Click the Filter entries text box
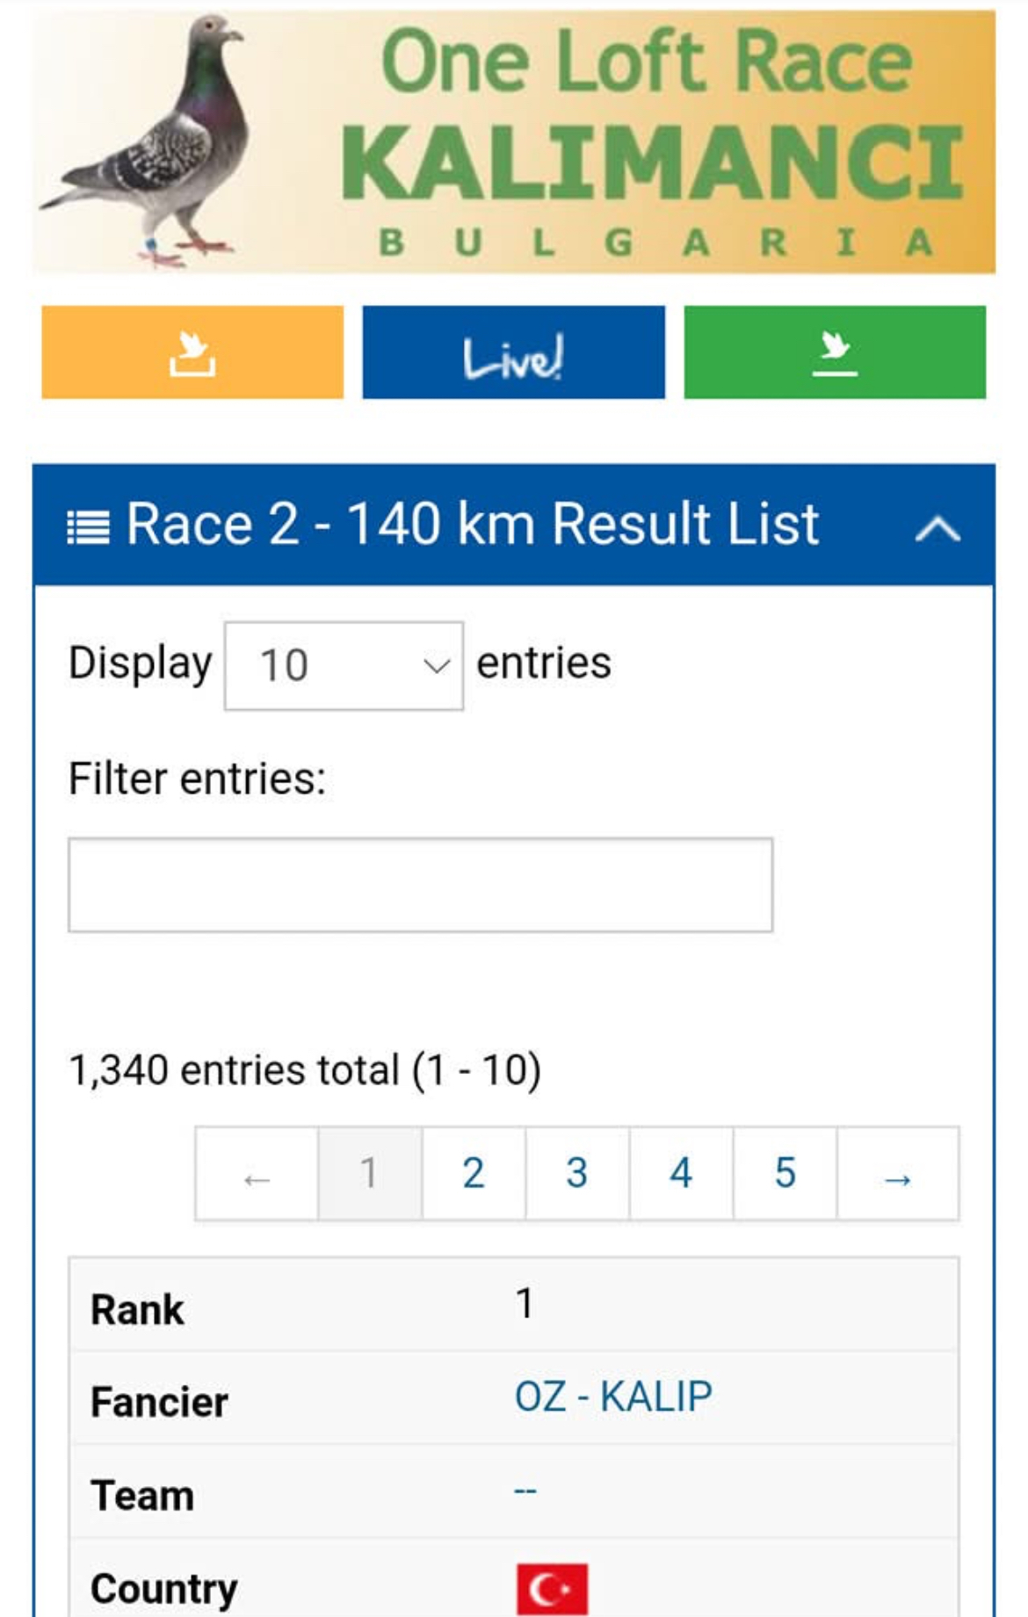 coord(421,885)
